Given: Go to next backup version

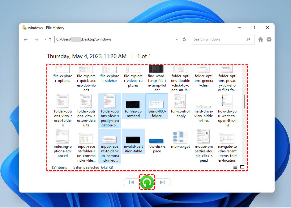Looking at the screenshot, I should tap(162, 182).
